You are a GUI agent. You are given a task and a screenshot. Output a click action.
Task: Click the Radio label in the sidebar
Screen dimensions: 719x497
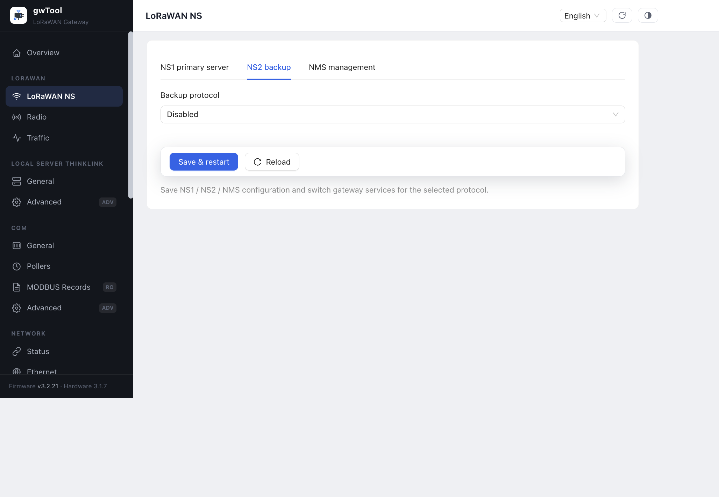(x=37, y=117)
